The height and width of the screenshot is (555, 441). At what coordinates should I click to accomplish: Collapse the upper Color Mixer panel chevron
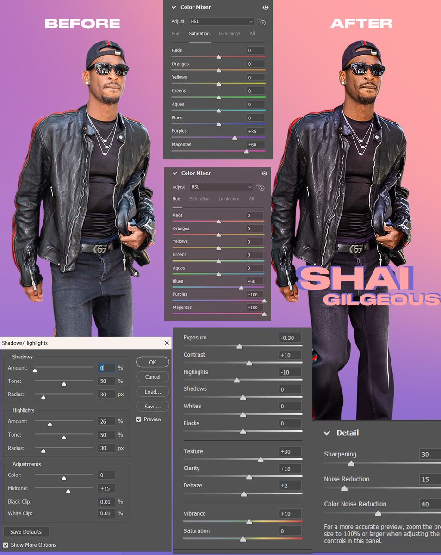(x=174, y=7)
